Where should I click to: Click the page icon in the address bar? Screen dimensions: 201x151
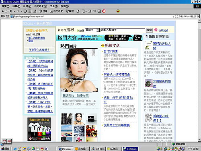pyautogui.click(x=12, y=17)
